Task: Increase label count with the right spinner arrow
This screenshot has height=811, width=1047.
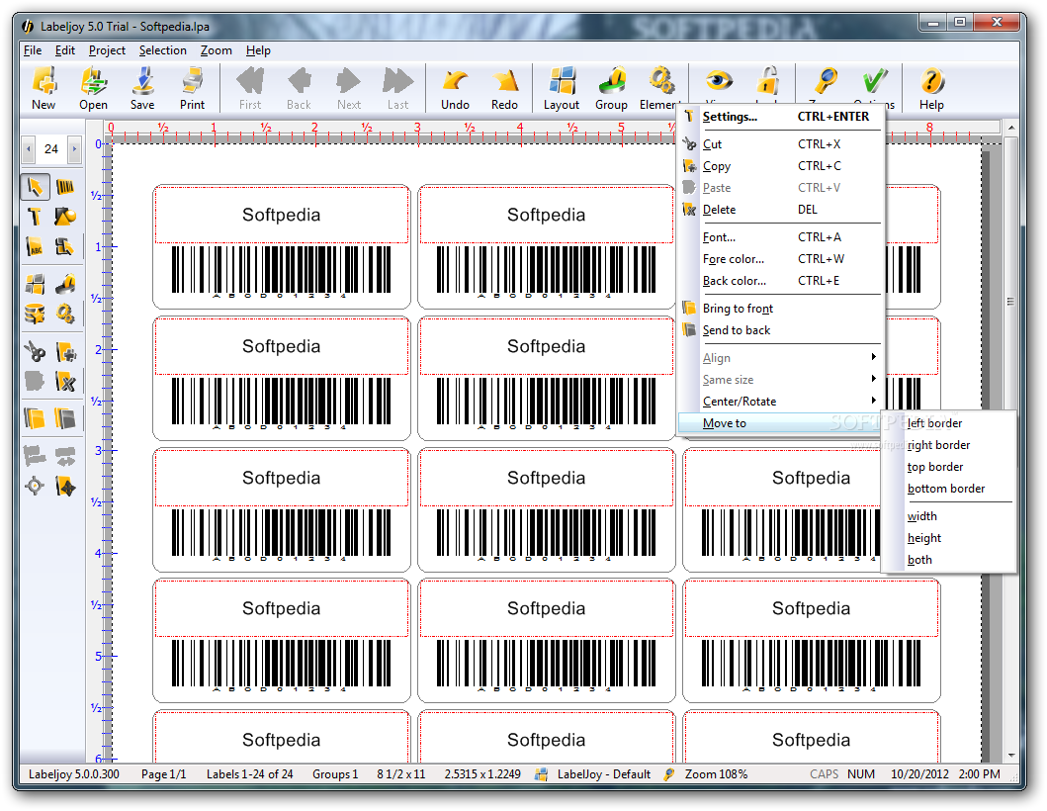Action: pyautogui.click(x=75, y=149)
